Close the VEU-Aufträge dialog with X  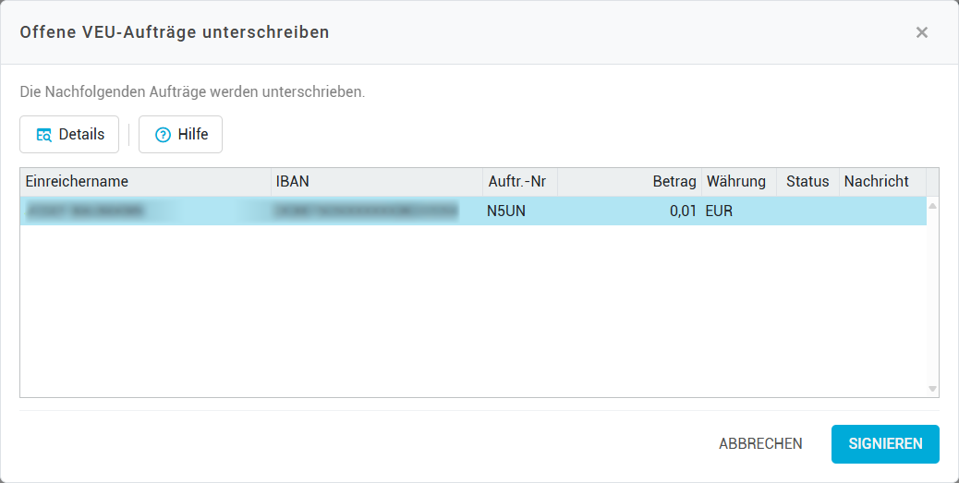921,32
